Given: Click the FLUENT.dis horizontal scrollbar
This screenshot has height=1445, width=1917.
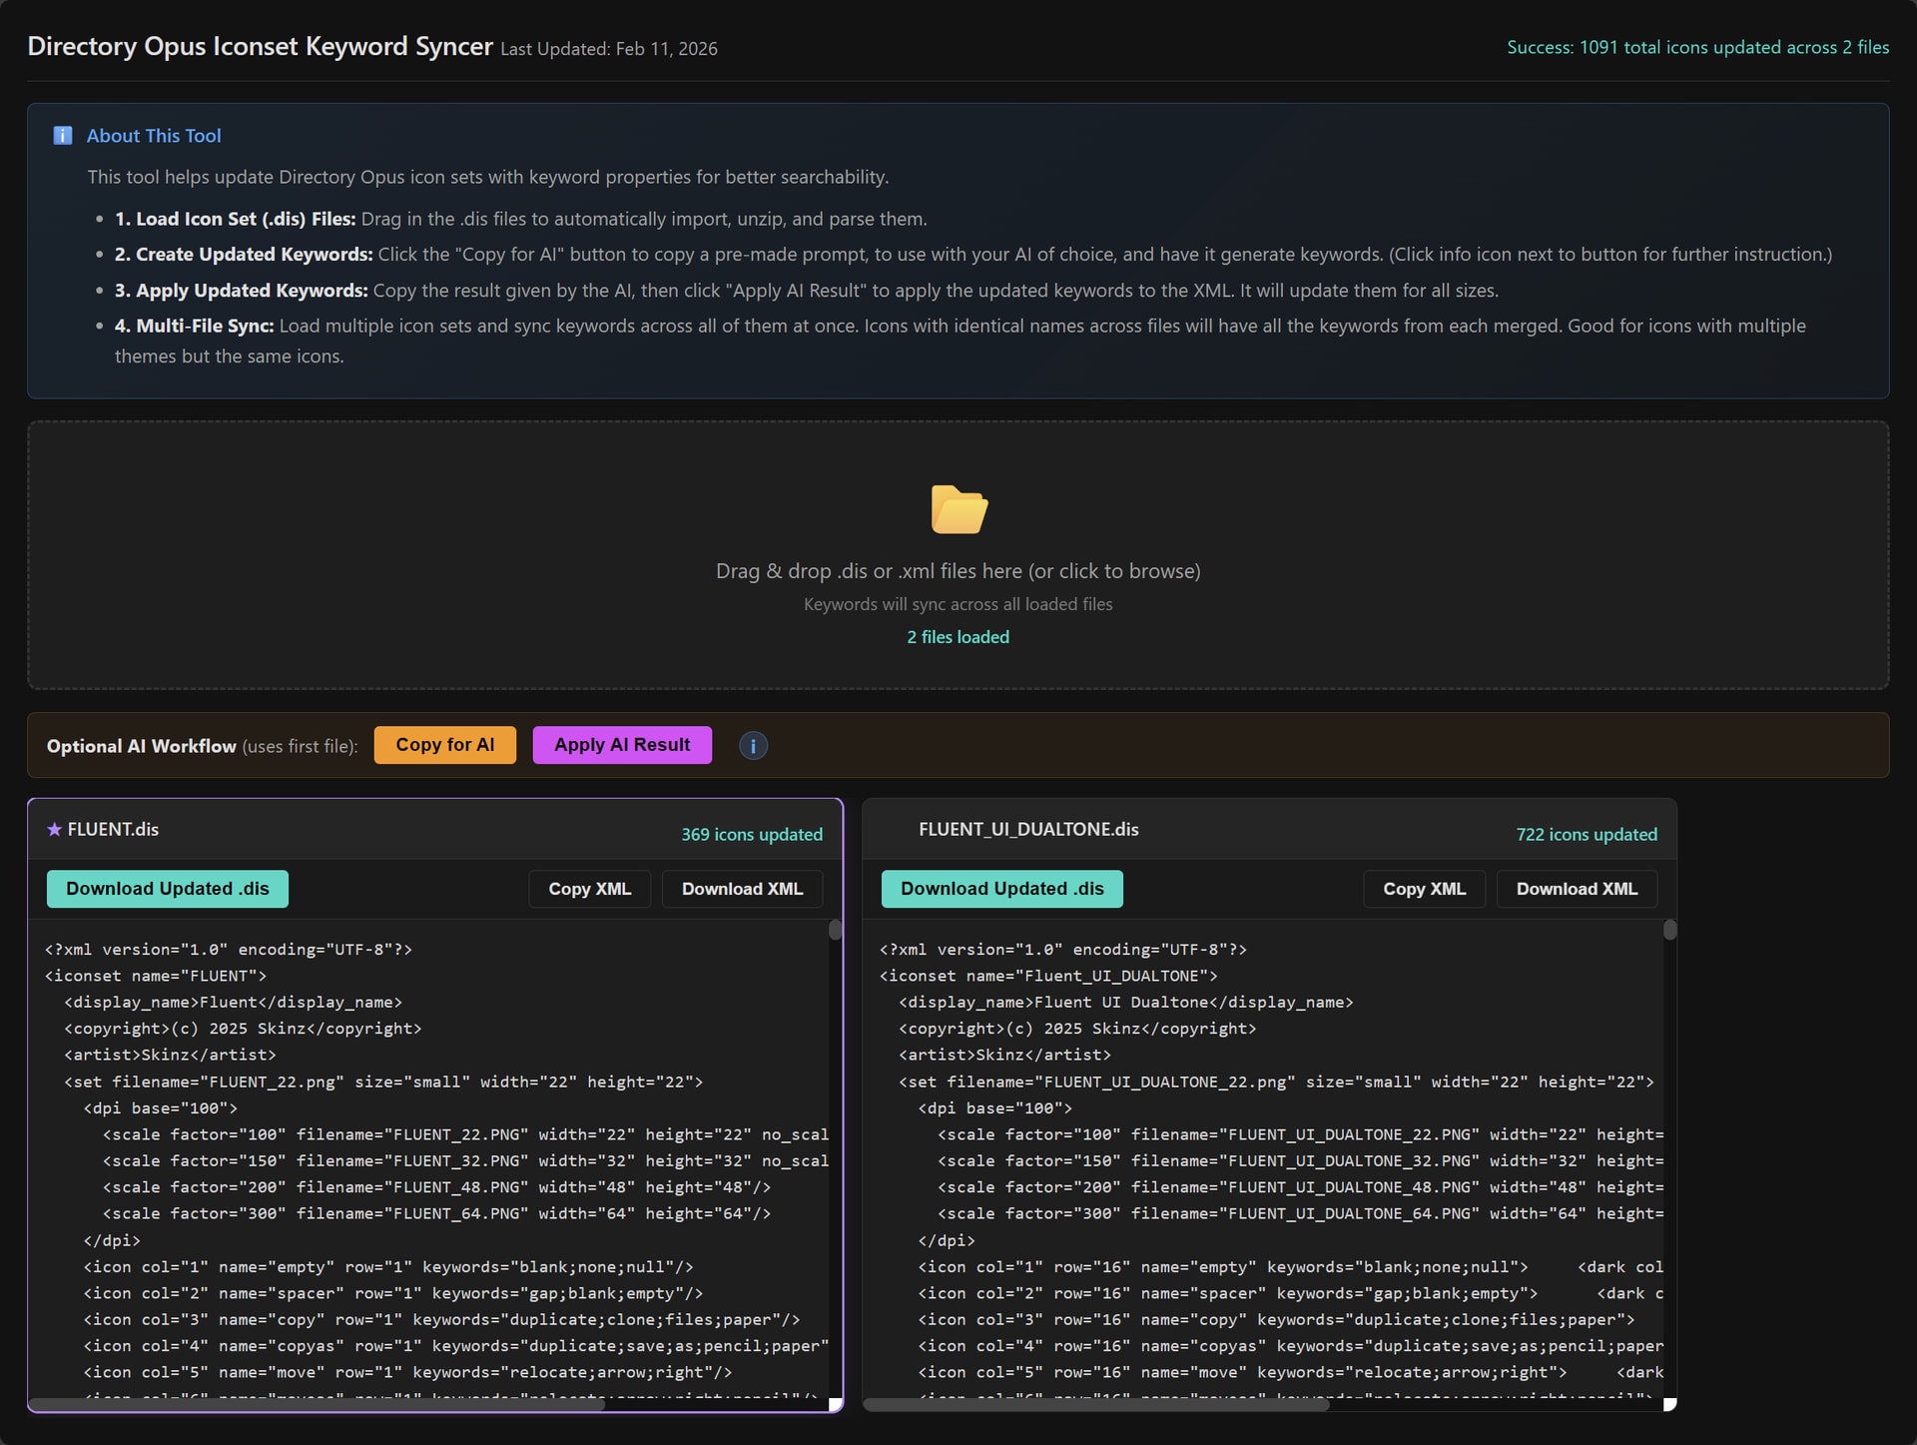Looking at the screenshot, I should pyautogui.click(x=319, y=1404).
